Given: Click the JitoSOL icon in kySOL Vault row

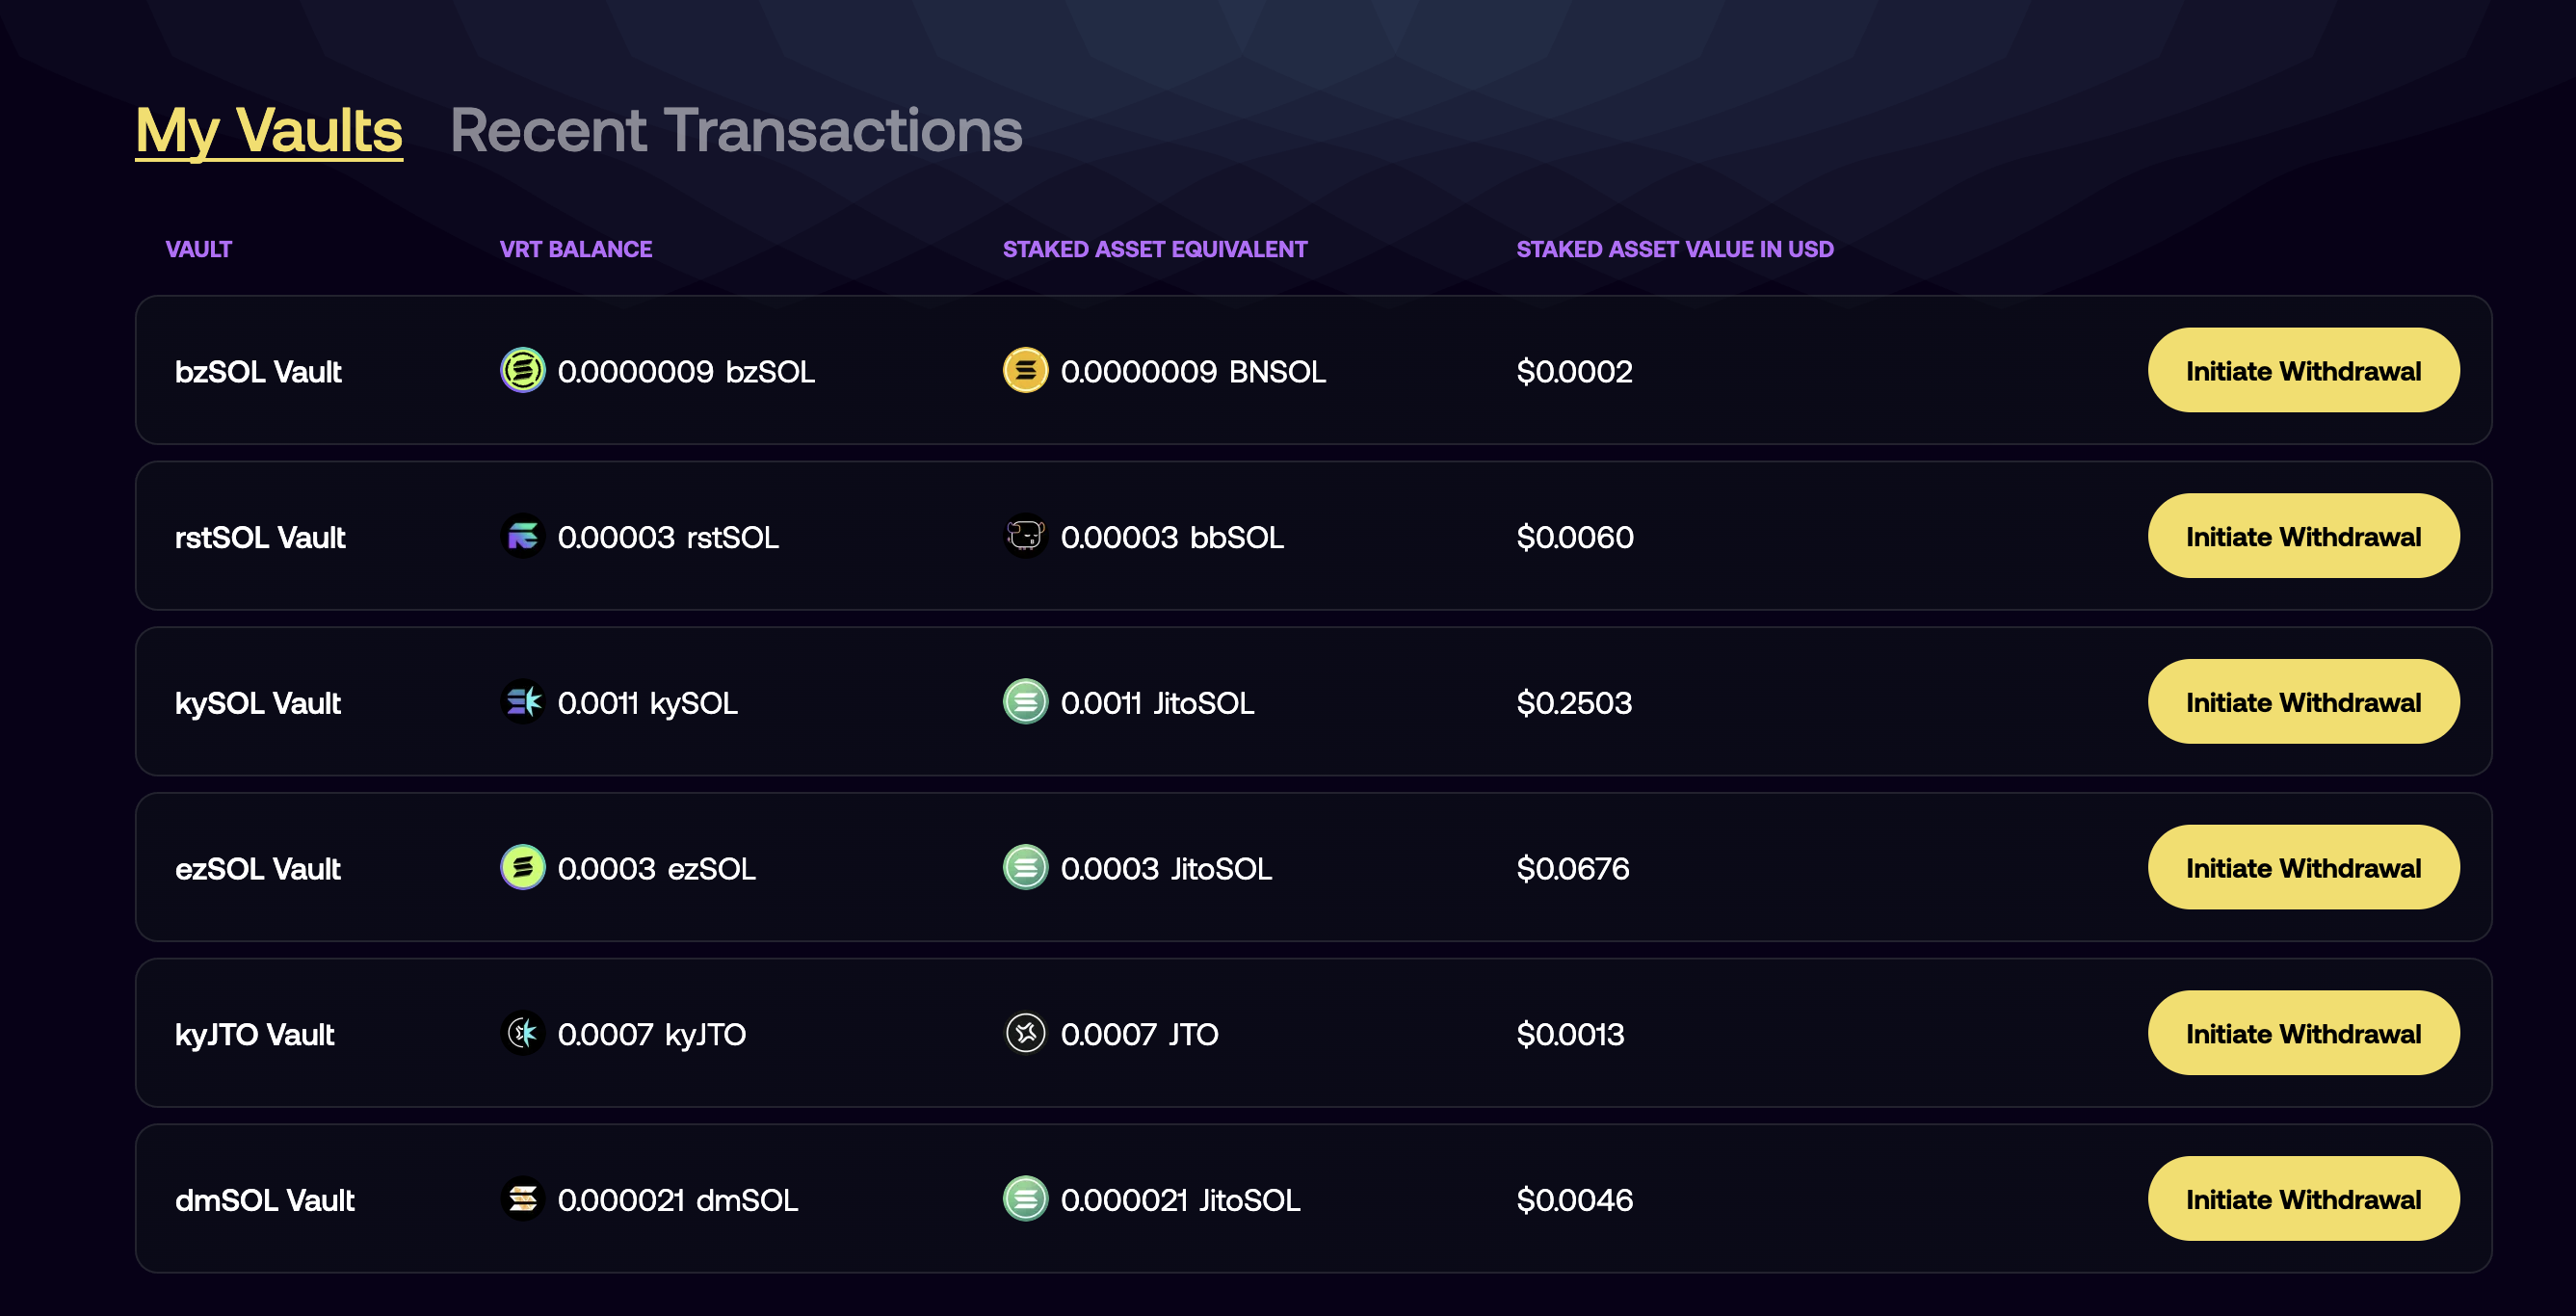Looking at the screenshot, I should (1025, 702).
